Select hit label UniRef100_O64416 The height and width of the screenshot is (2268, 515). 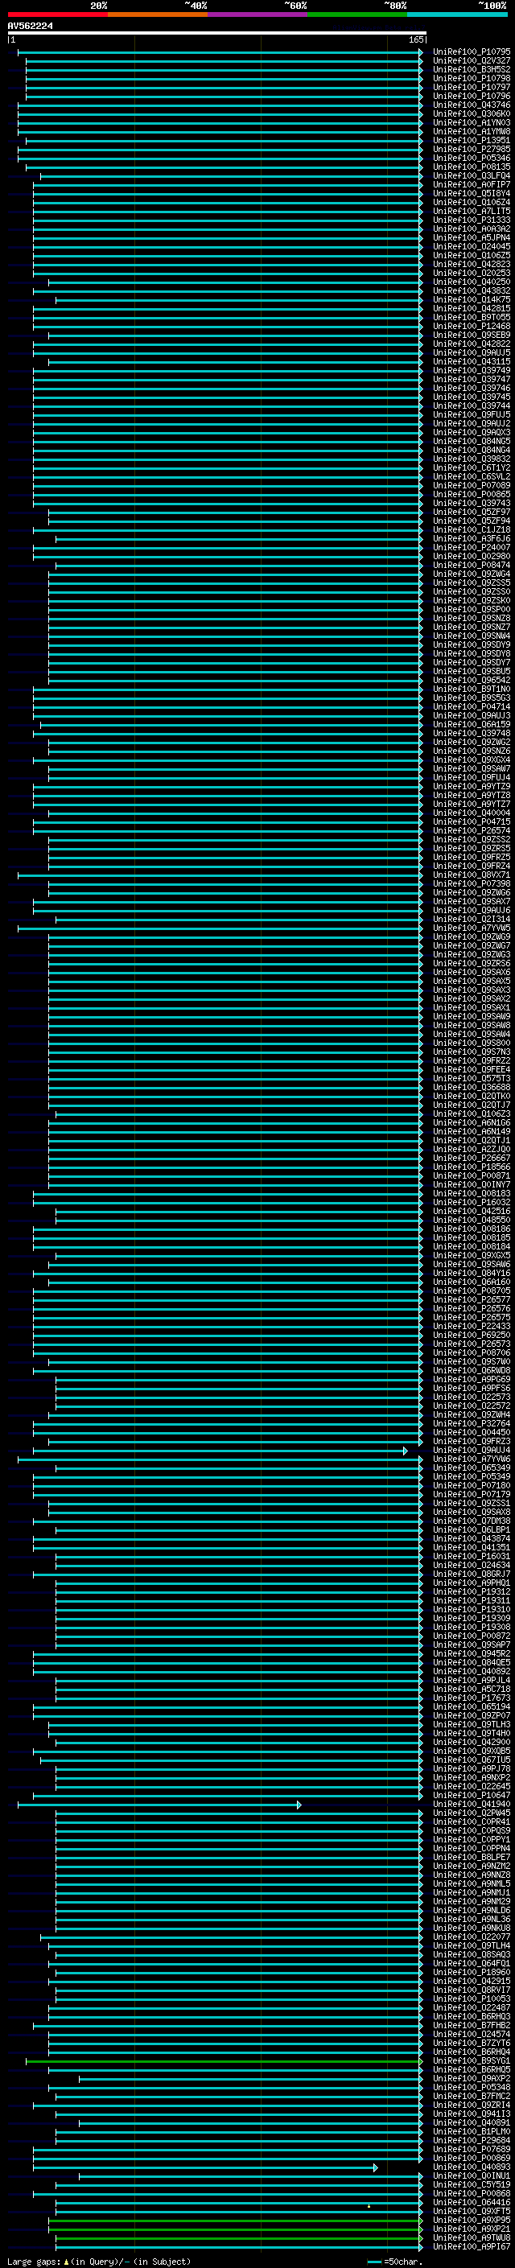coord(471,2202)
